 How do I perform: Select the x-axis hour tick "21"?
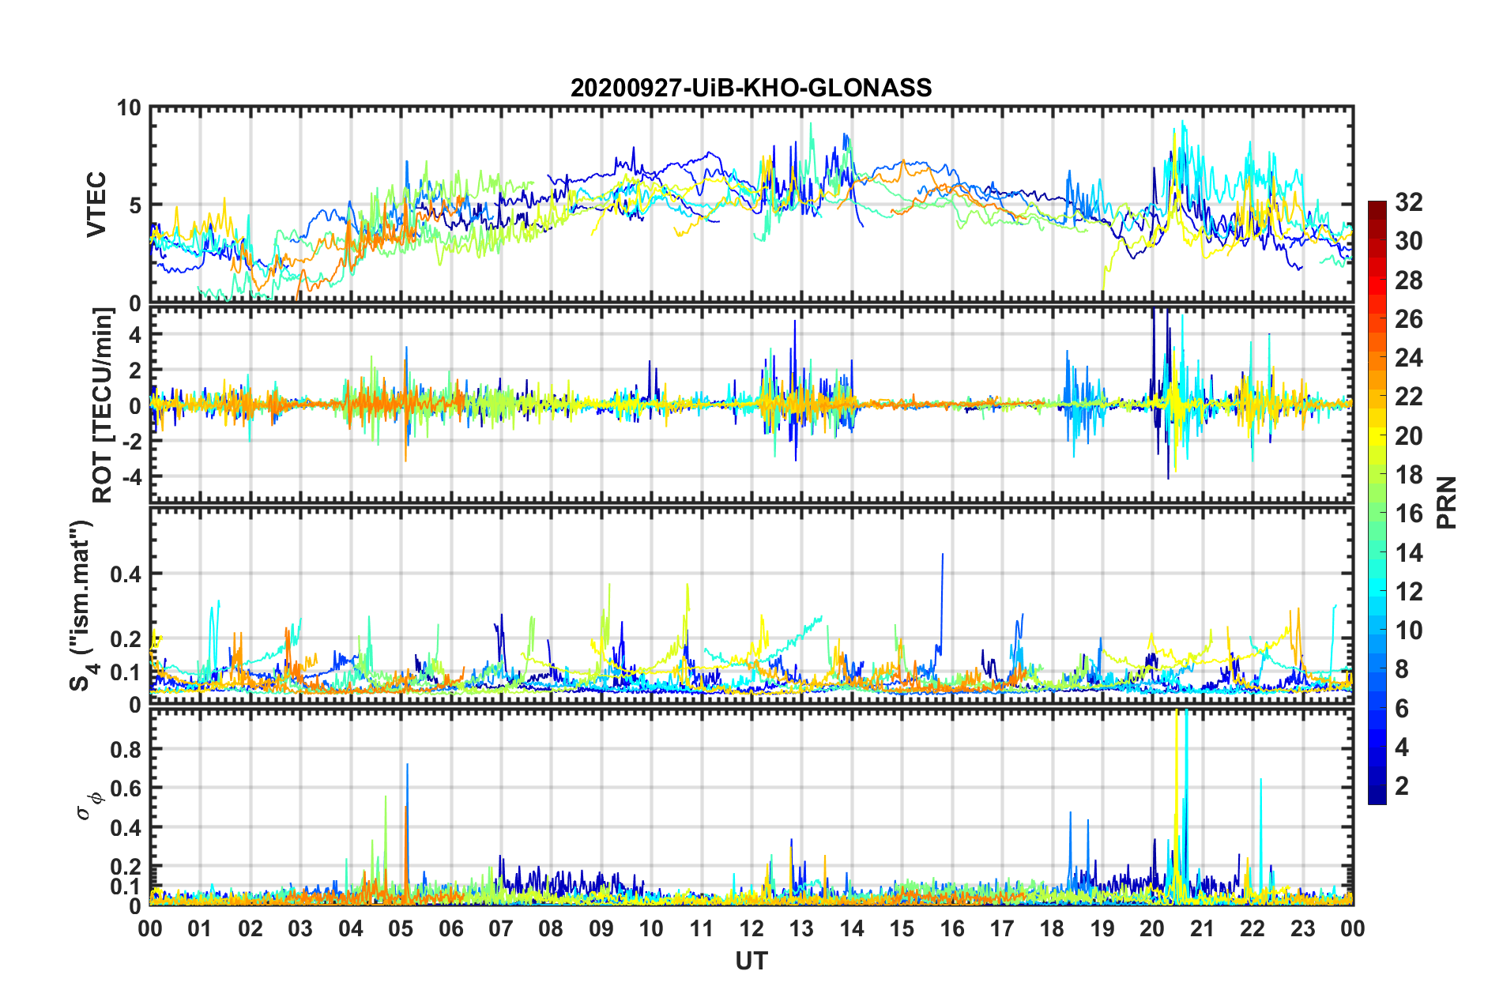pyautogui.click(x=1202, y=928)
